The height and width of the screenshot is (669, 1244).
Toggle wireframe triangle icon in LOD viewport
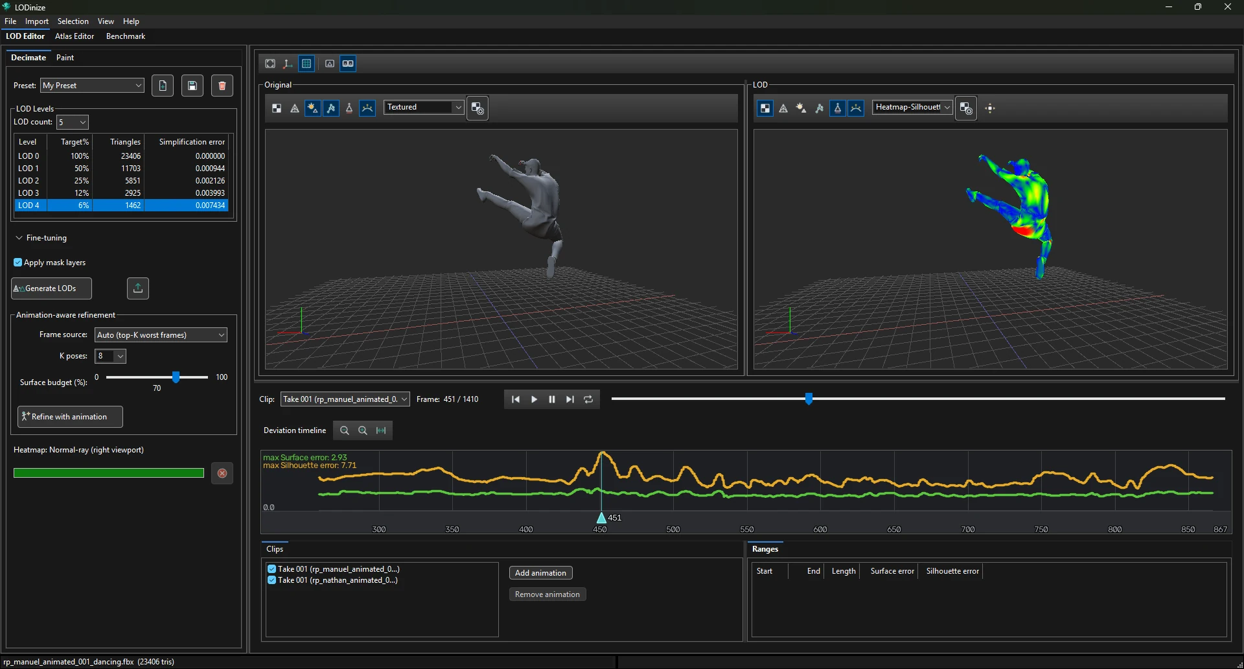coord(783,108)
